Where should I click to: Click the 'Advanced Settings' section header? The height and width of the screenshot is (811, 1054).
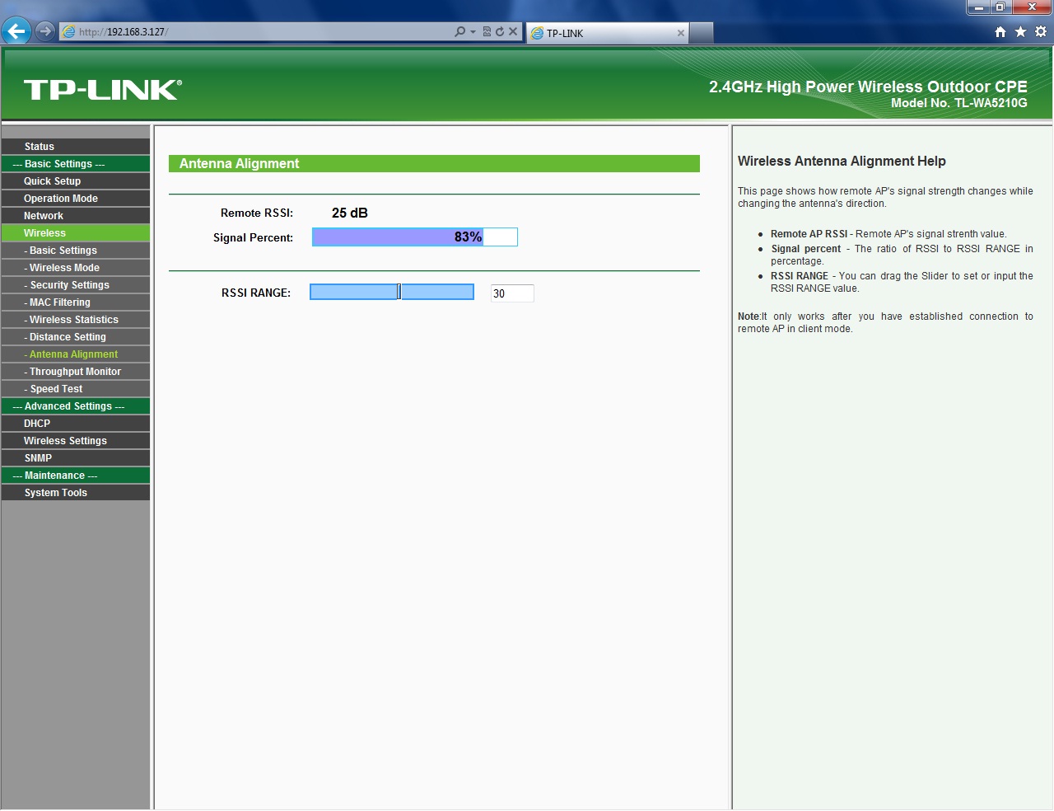pos(76,406)
